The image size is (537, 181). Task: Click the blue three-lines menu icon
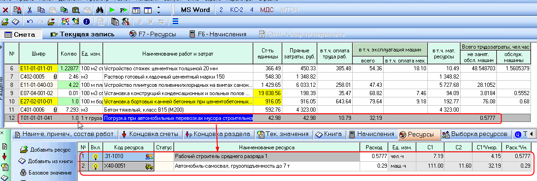[x=175, y=22]
